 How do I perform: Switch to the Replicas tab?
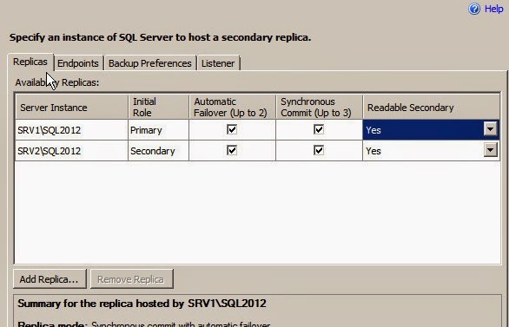pos(30,62)
